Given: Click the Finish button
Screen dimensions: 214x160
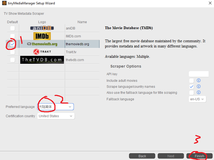Looking at the screenshot, I should (x=200, y=156).
